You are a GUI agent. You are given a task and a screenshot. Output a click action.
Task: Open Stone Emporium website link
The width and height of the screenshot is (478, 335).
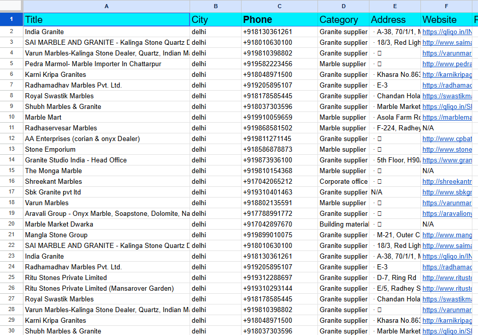tap(447, 149)
